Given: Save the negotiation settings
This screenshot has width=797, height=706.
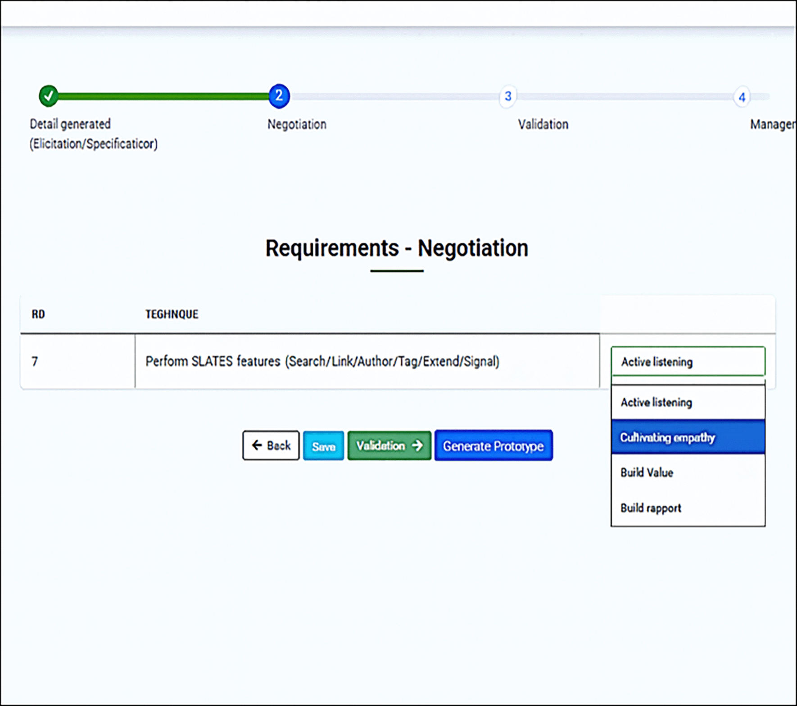Looking at the screenshot, I should point(323,446).
